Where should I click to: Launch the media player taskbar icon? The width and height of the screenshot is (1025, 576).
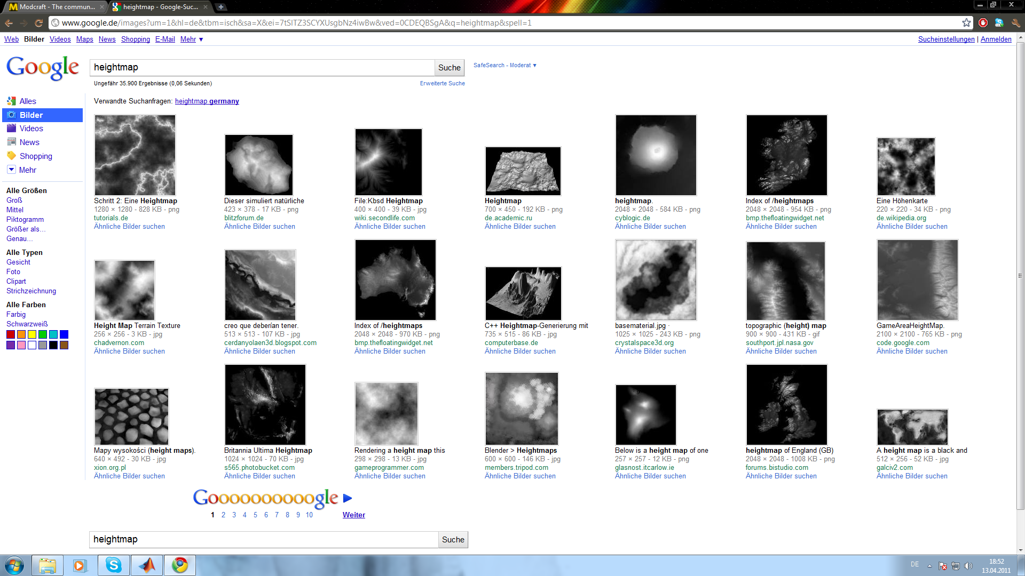tap(80, 565)
